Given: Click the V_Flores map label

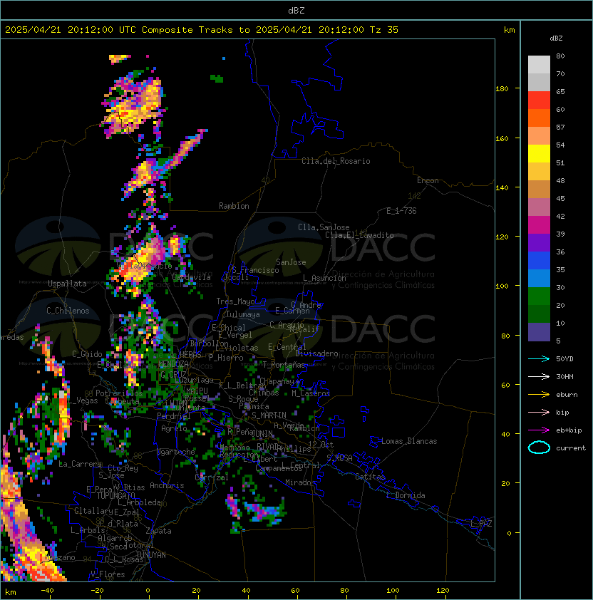Looking at the screenshot, I should coord(108,574).
